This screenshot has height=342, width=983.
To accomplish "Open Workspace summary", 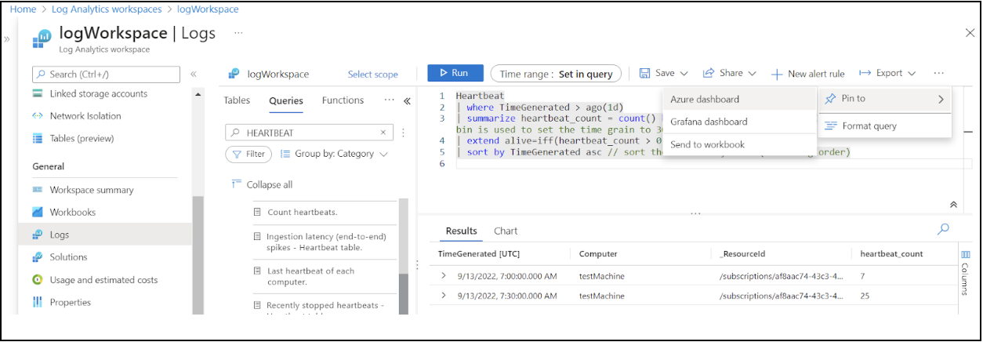I will coord(91,190).
